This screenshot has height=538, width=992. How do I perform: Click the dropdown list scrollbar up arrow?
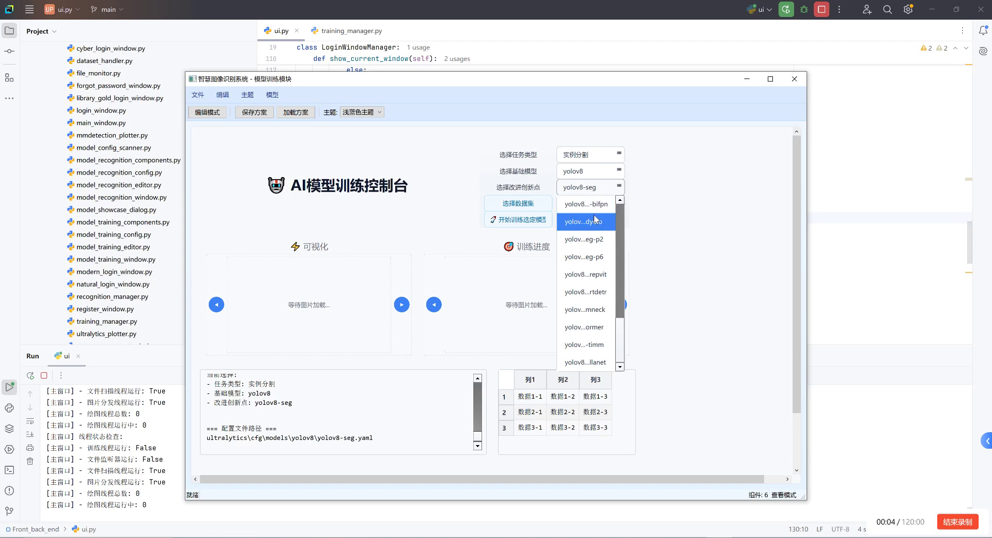point(620,200)
